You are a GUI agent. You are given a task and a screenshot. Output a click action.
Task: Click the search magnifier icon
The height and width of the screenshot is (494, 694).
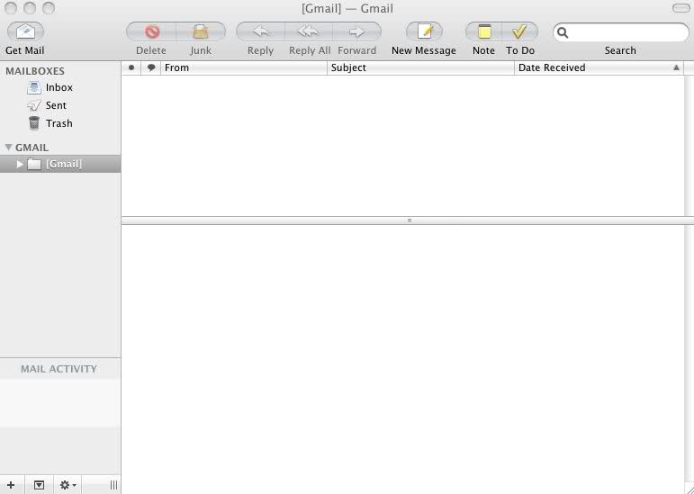563,32
